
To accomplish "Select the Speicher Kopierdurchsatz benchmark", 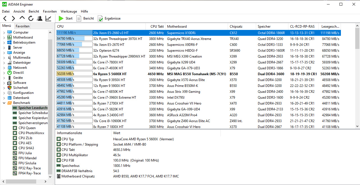I will [33, 118].
